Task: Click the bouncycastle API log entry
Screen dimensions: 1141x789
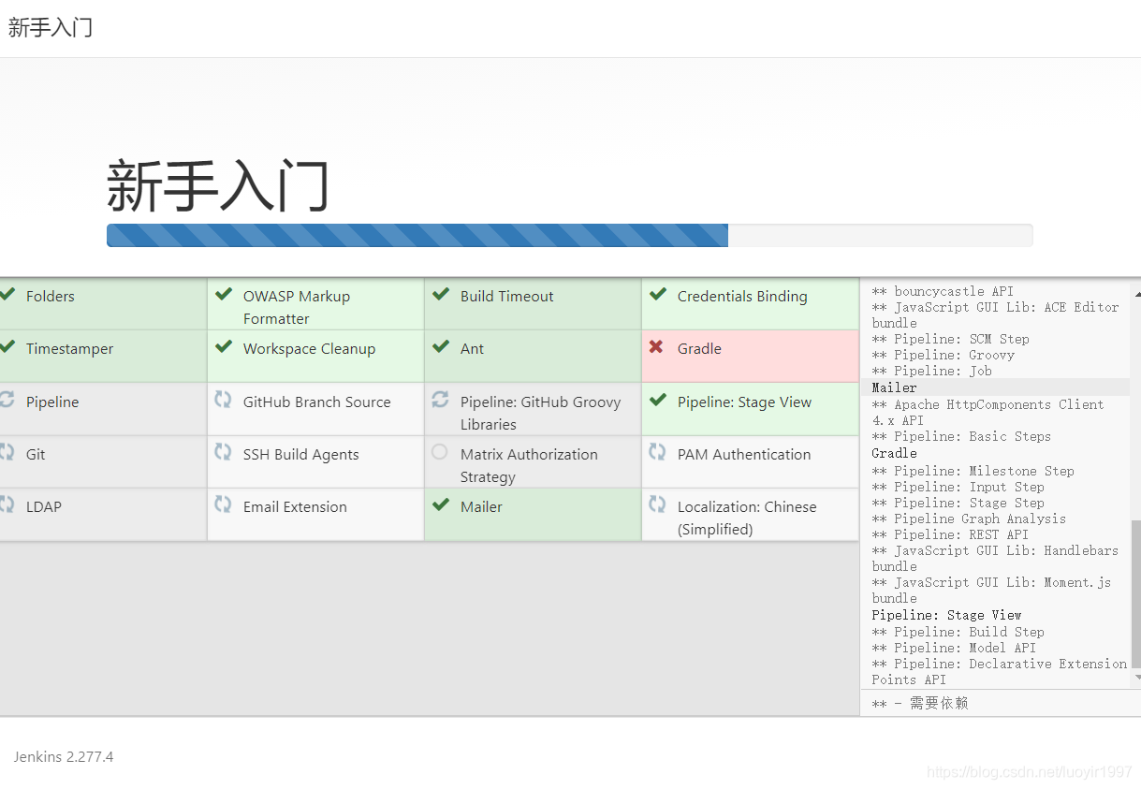Action: (x=943, y=291)
